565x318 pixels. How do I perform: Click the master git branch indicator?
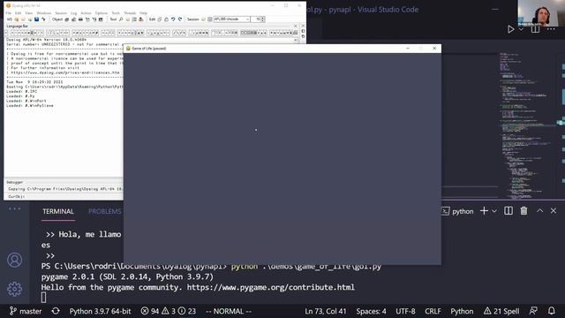coord(26,311)
